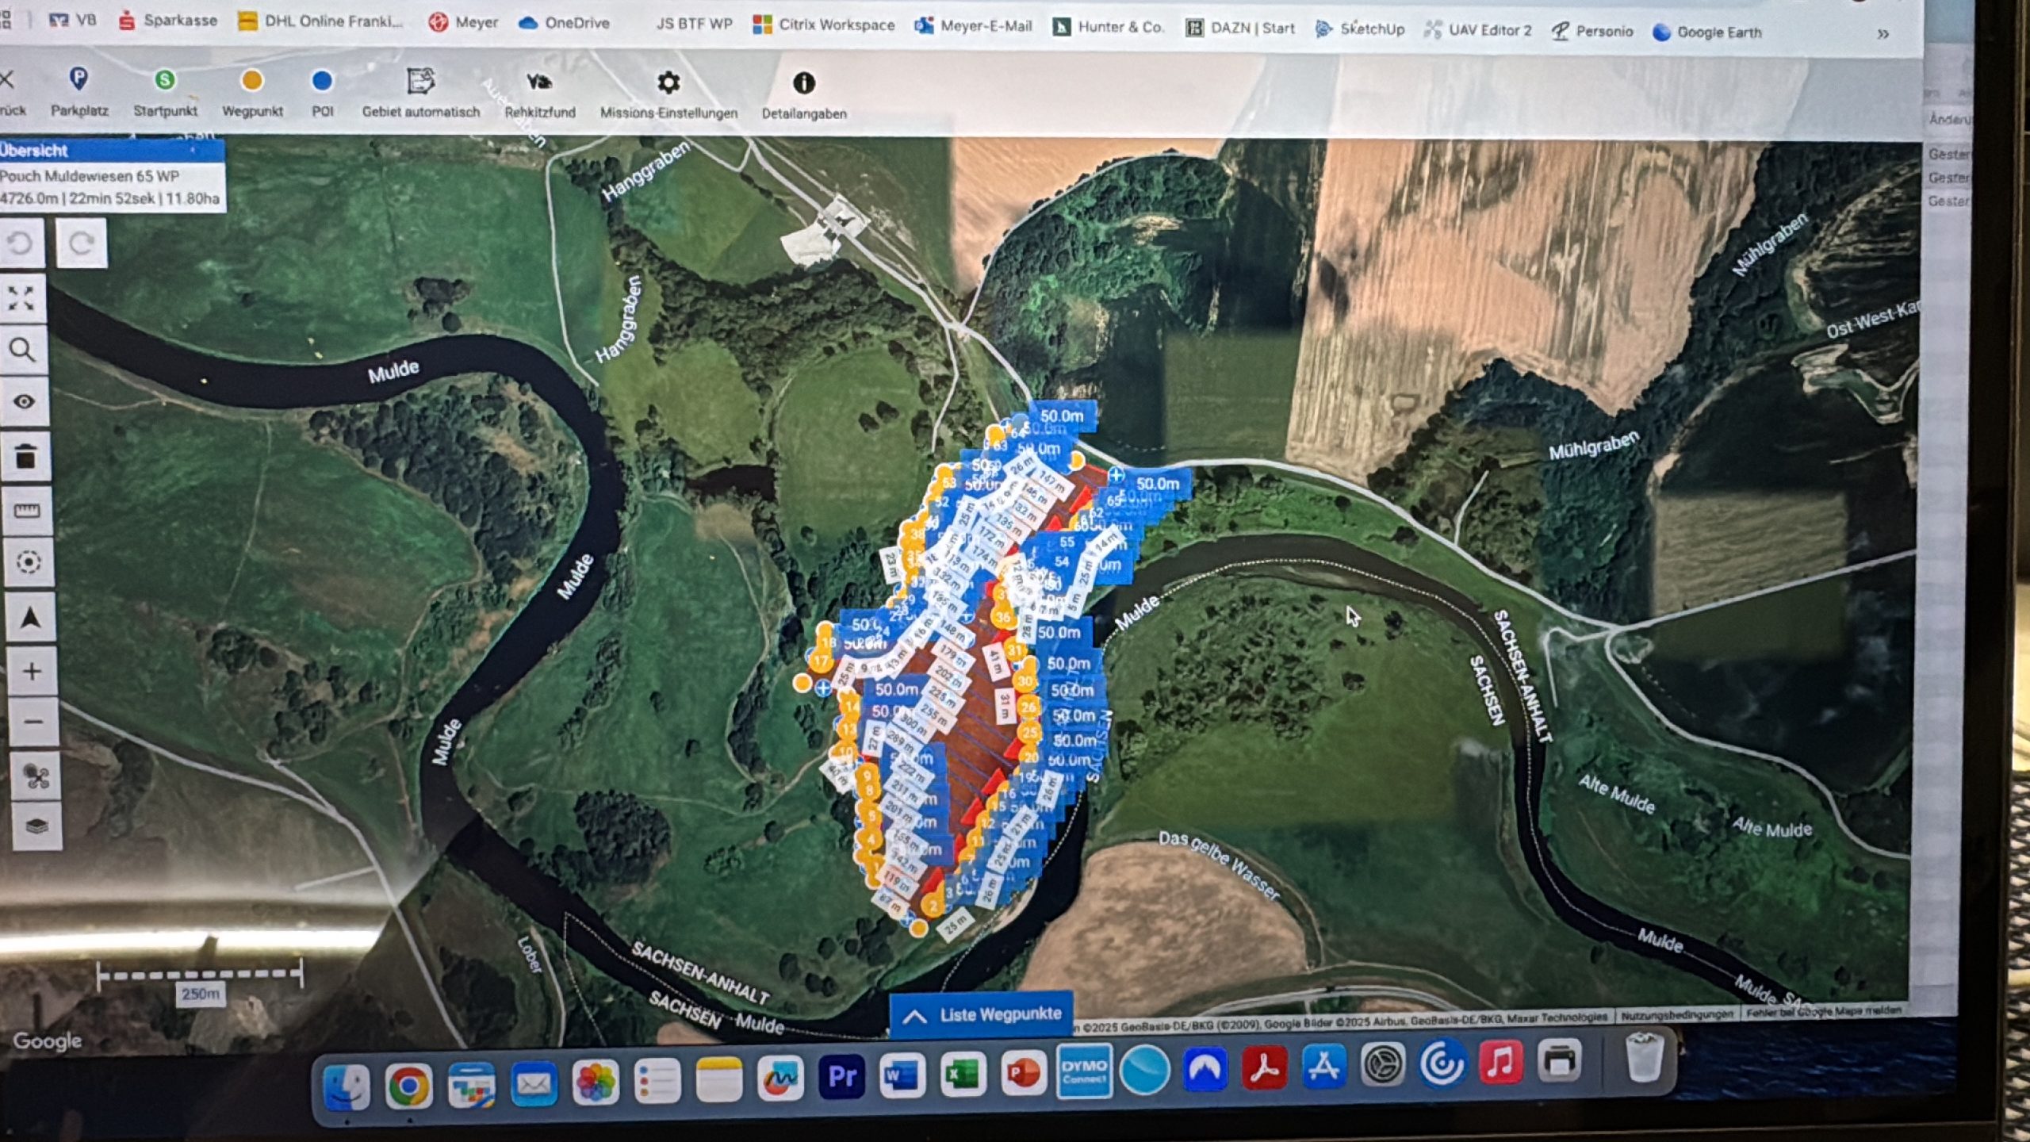Open DHL Online Franki... bookmark
This screenshot has width=2030, height=1142.
coord(321,21)
